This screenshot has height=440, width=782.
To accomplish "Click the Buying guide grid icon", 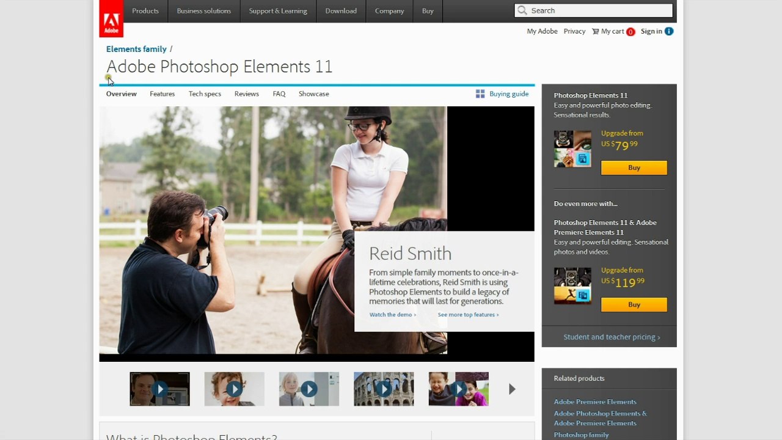I will (480, 94).
